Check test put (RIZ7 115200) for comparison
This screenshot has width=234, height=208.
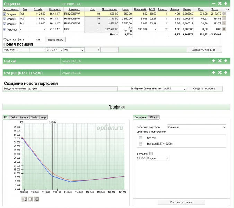click(x=141, y=144)
